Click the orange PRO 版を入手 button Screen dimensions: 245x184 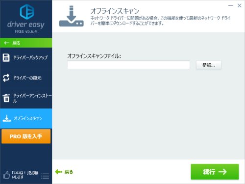tap(26, 136)
